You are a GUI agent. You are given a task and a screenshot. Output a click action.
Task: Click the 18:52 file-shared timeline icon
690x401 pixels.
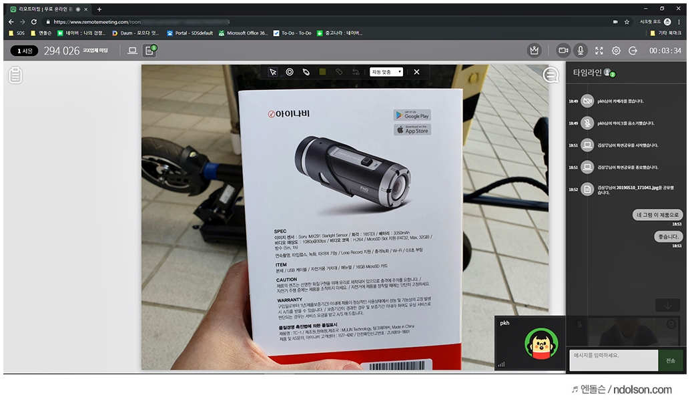pyautogui.click(x=587, y=189)
